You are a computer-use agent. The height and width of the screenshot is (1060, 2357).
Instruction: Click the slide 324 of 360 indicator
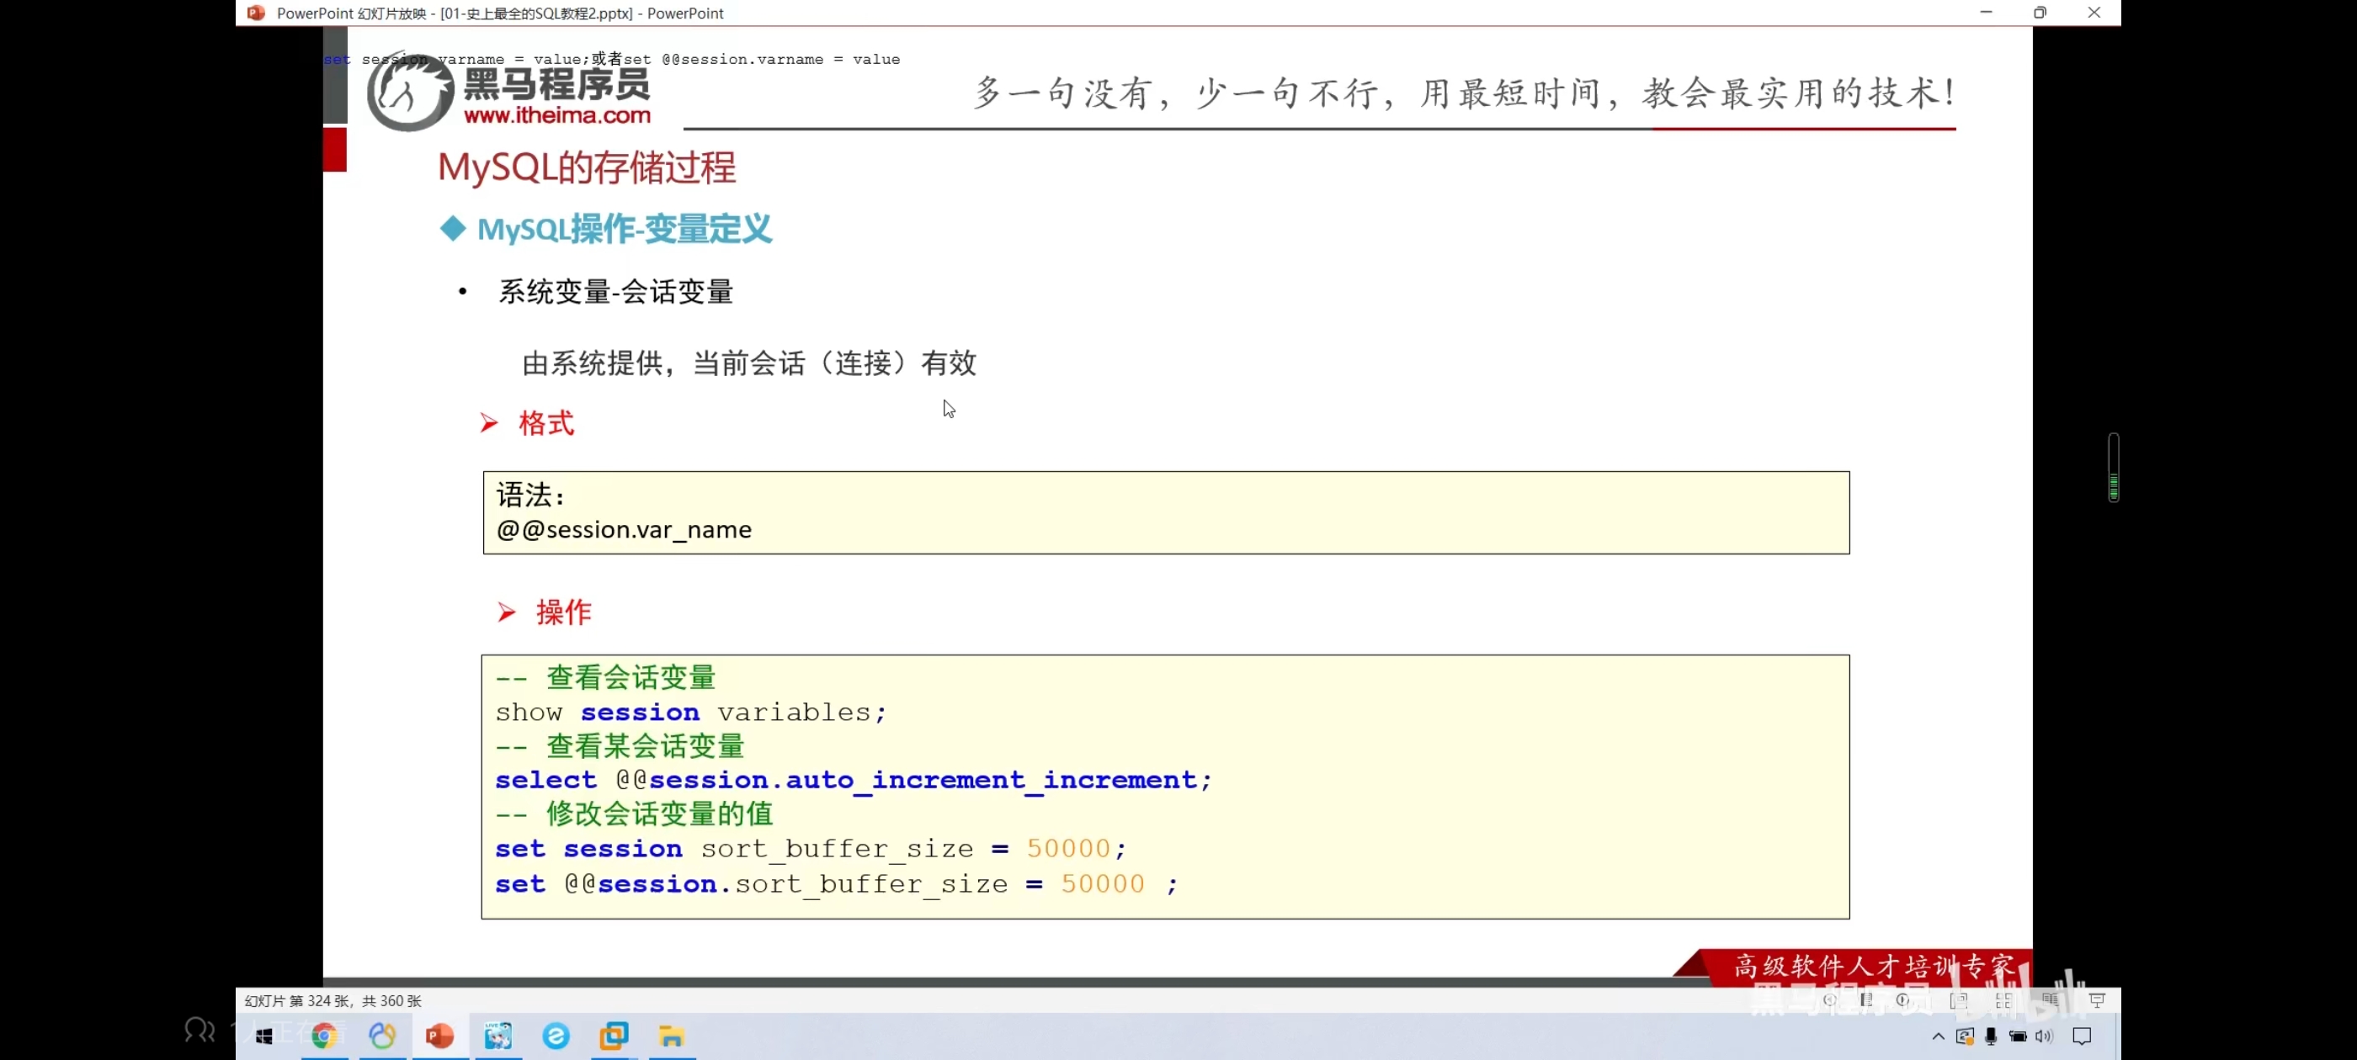[x=333, y=1000]
